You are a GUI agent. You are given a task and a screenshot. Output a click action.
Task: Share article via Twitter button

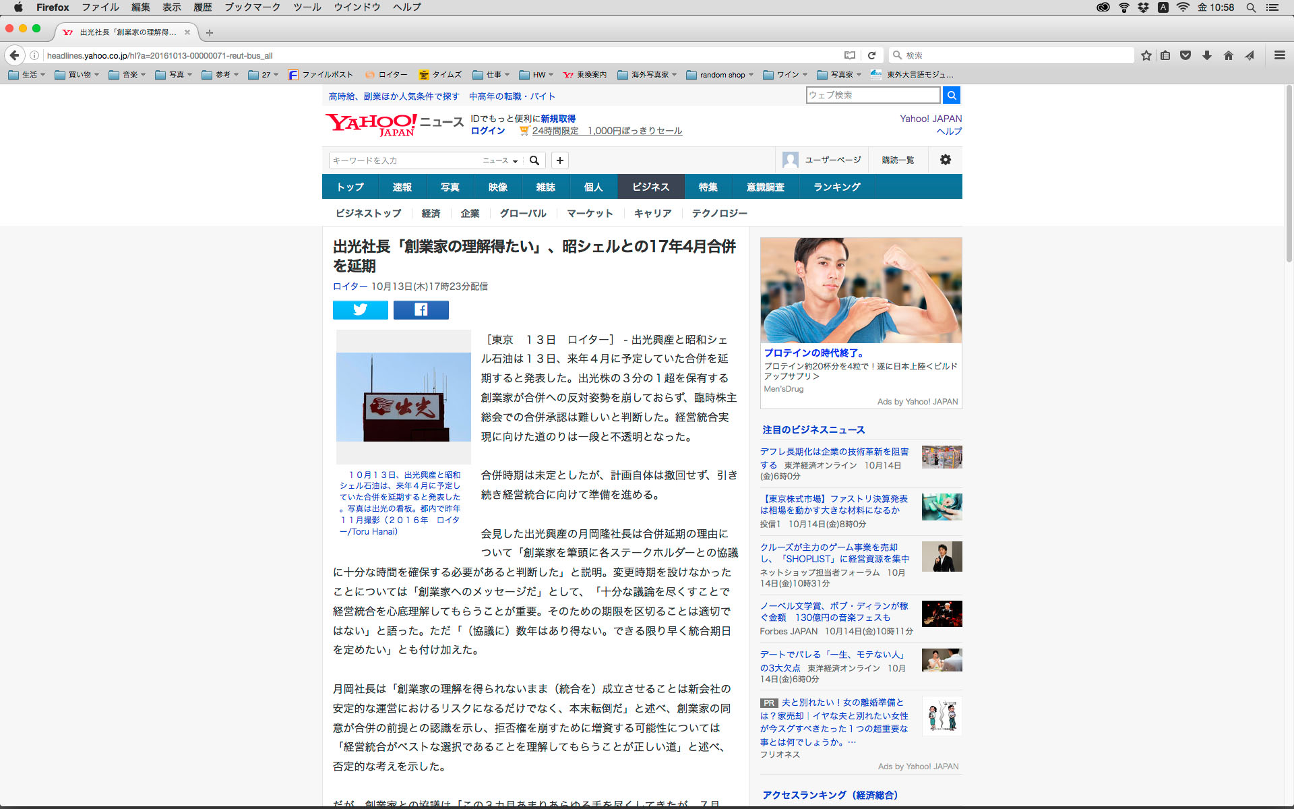pos(360,310)
